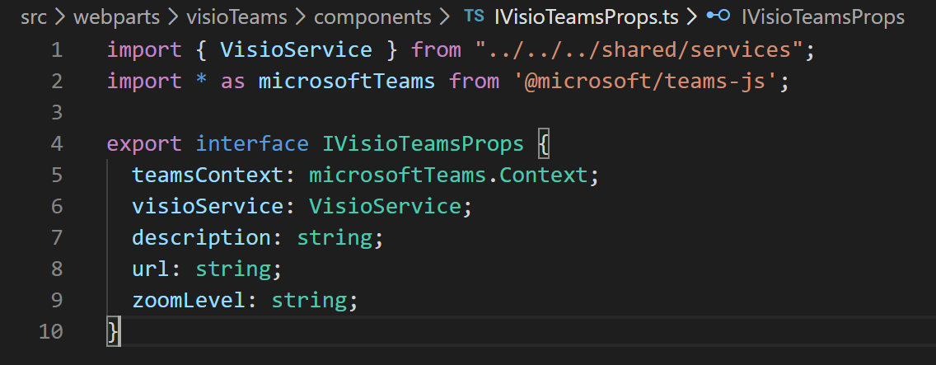Click the '@microsoft/teams-js' module string
The image size is (936, 365).
tap(645, 82)
